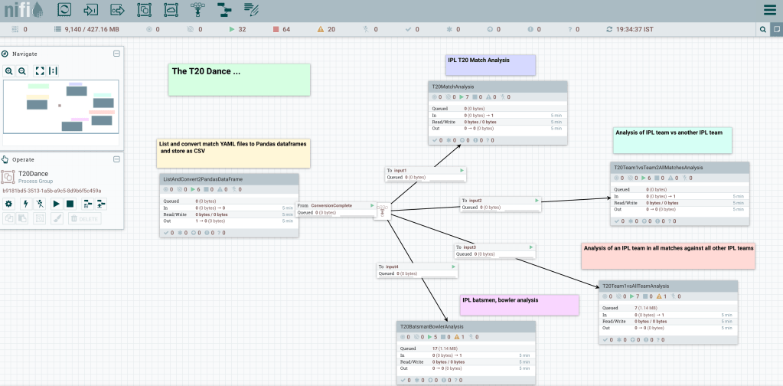The height and width of the screenshot is (386, 783).
Task: Click the Remote Process Group toolbar icon
Action: click(171, 10)
